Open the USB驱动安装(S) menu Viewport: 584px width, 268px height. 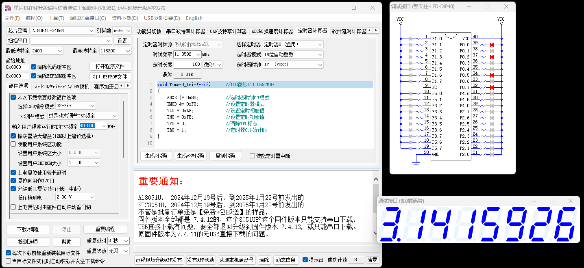click(x=162, y=18)
